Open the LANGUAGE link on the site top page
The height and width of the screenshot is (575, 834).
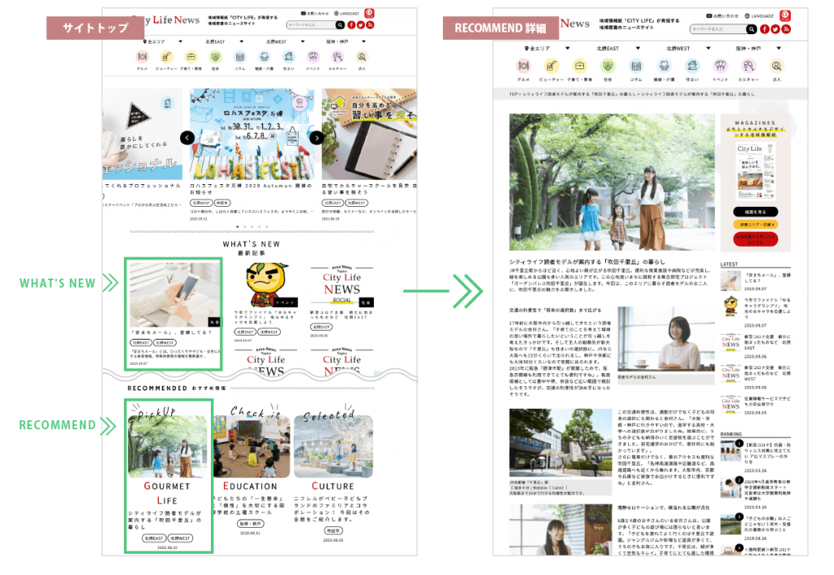point(346,13)
